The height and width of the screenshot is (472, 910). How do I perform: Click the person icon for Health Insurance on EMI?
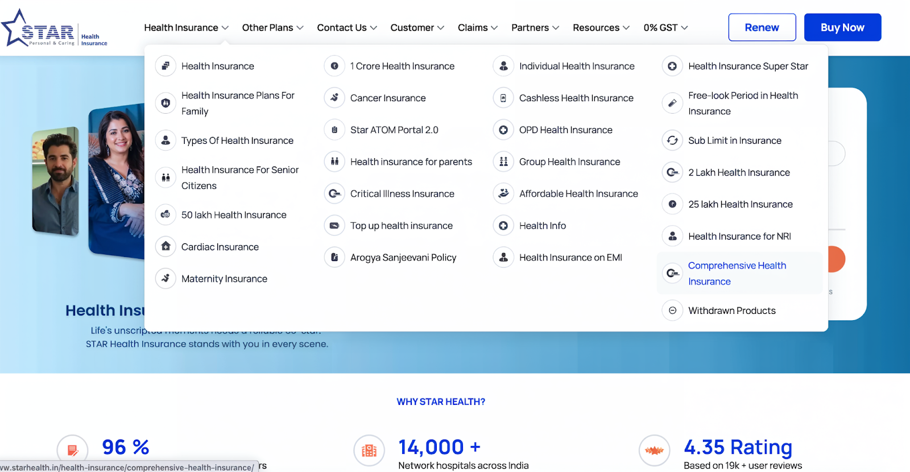[503, 258]
